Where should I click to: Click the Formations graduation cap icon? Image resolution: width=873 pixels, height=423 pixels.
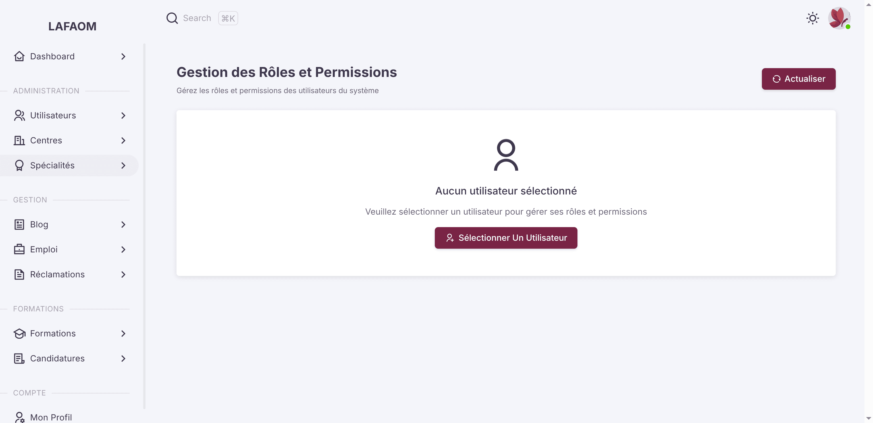(x=19, y=334)
